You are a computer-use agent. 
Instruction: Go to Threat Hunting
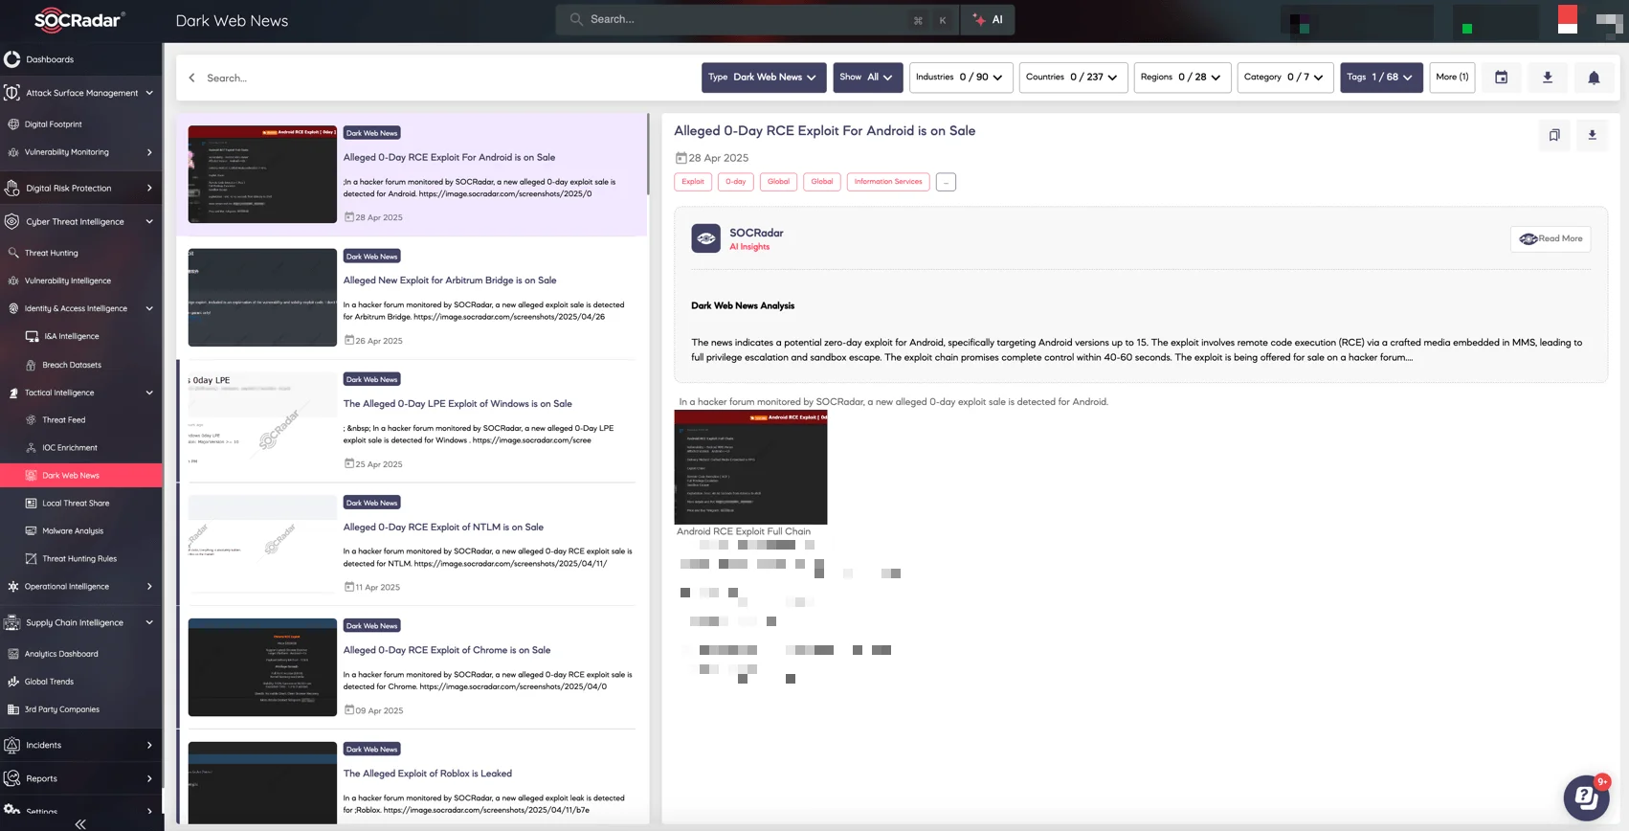coord(52,253)
